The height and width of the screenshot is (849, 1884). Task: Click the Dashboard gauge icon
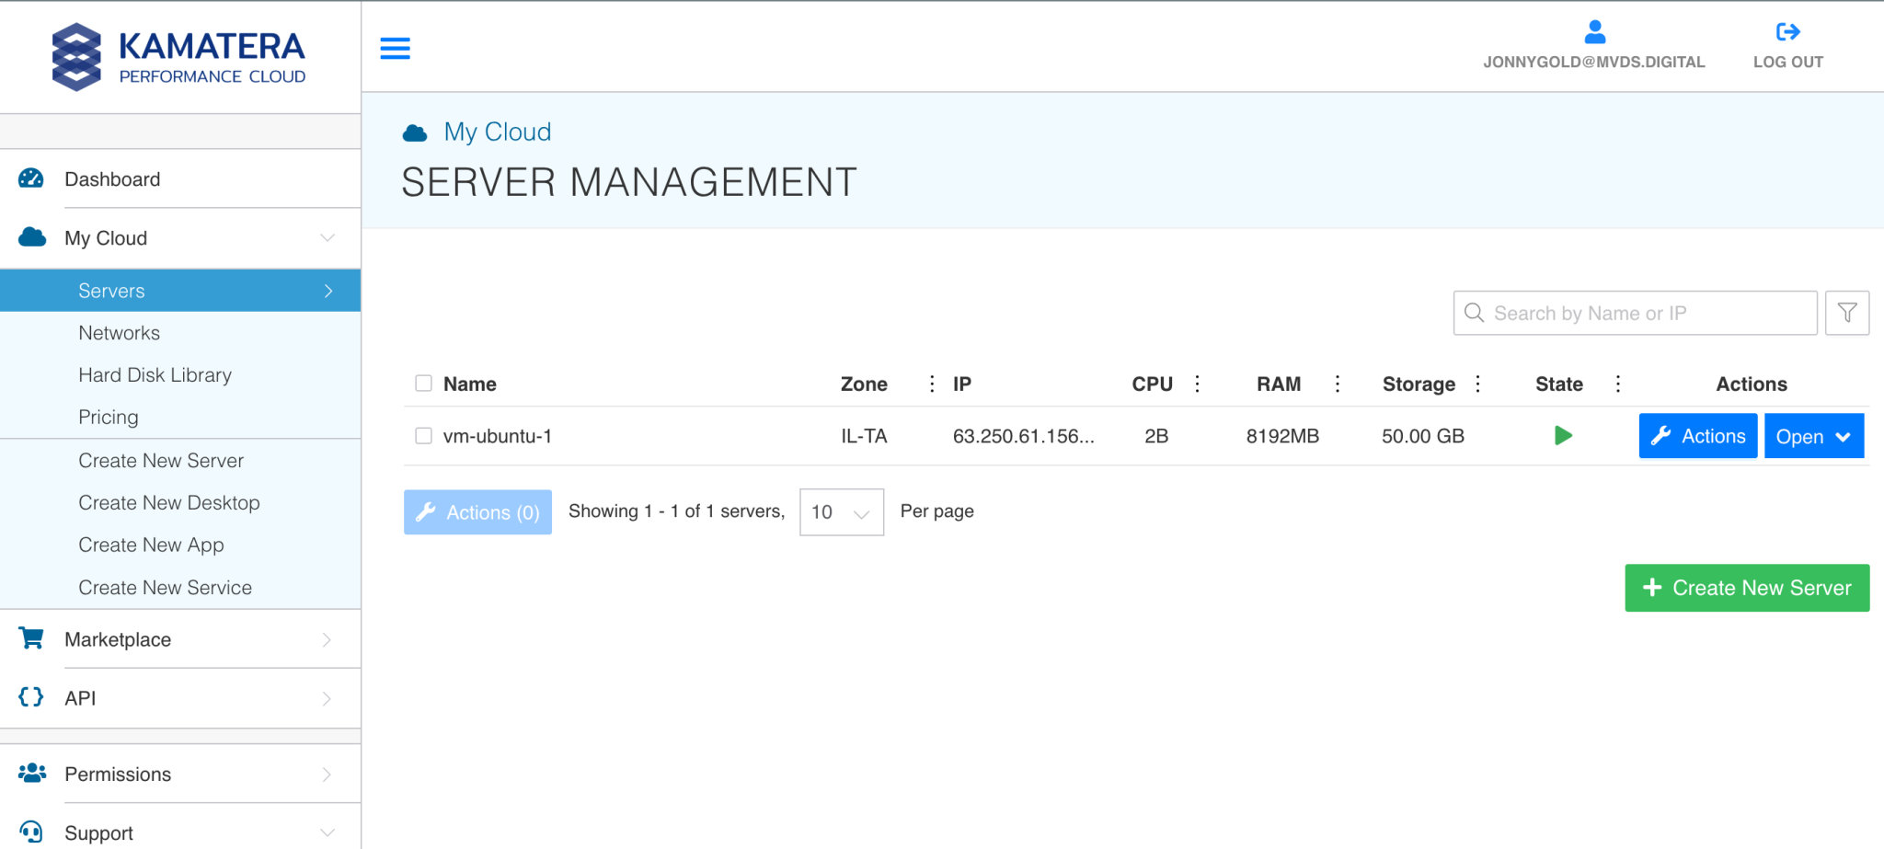[31, 178]
